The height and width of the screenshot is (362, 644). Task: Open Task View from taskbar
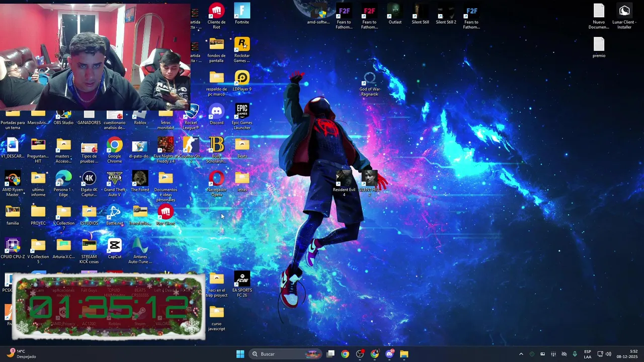click(331, 354)
